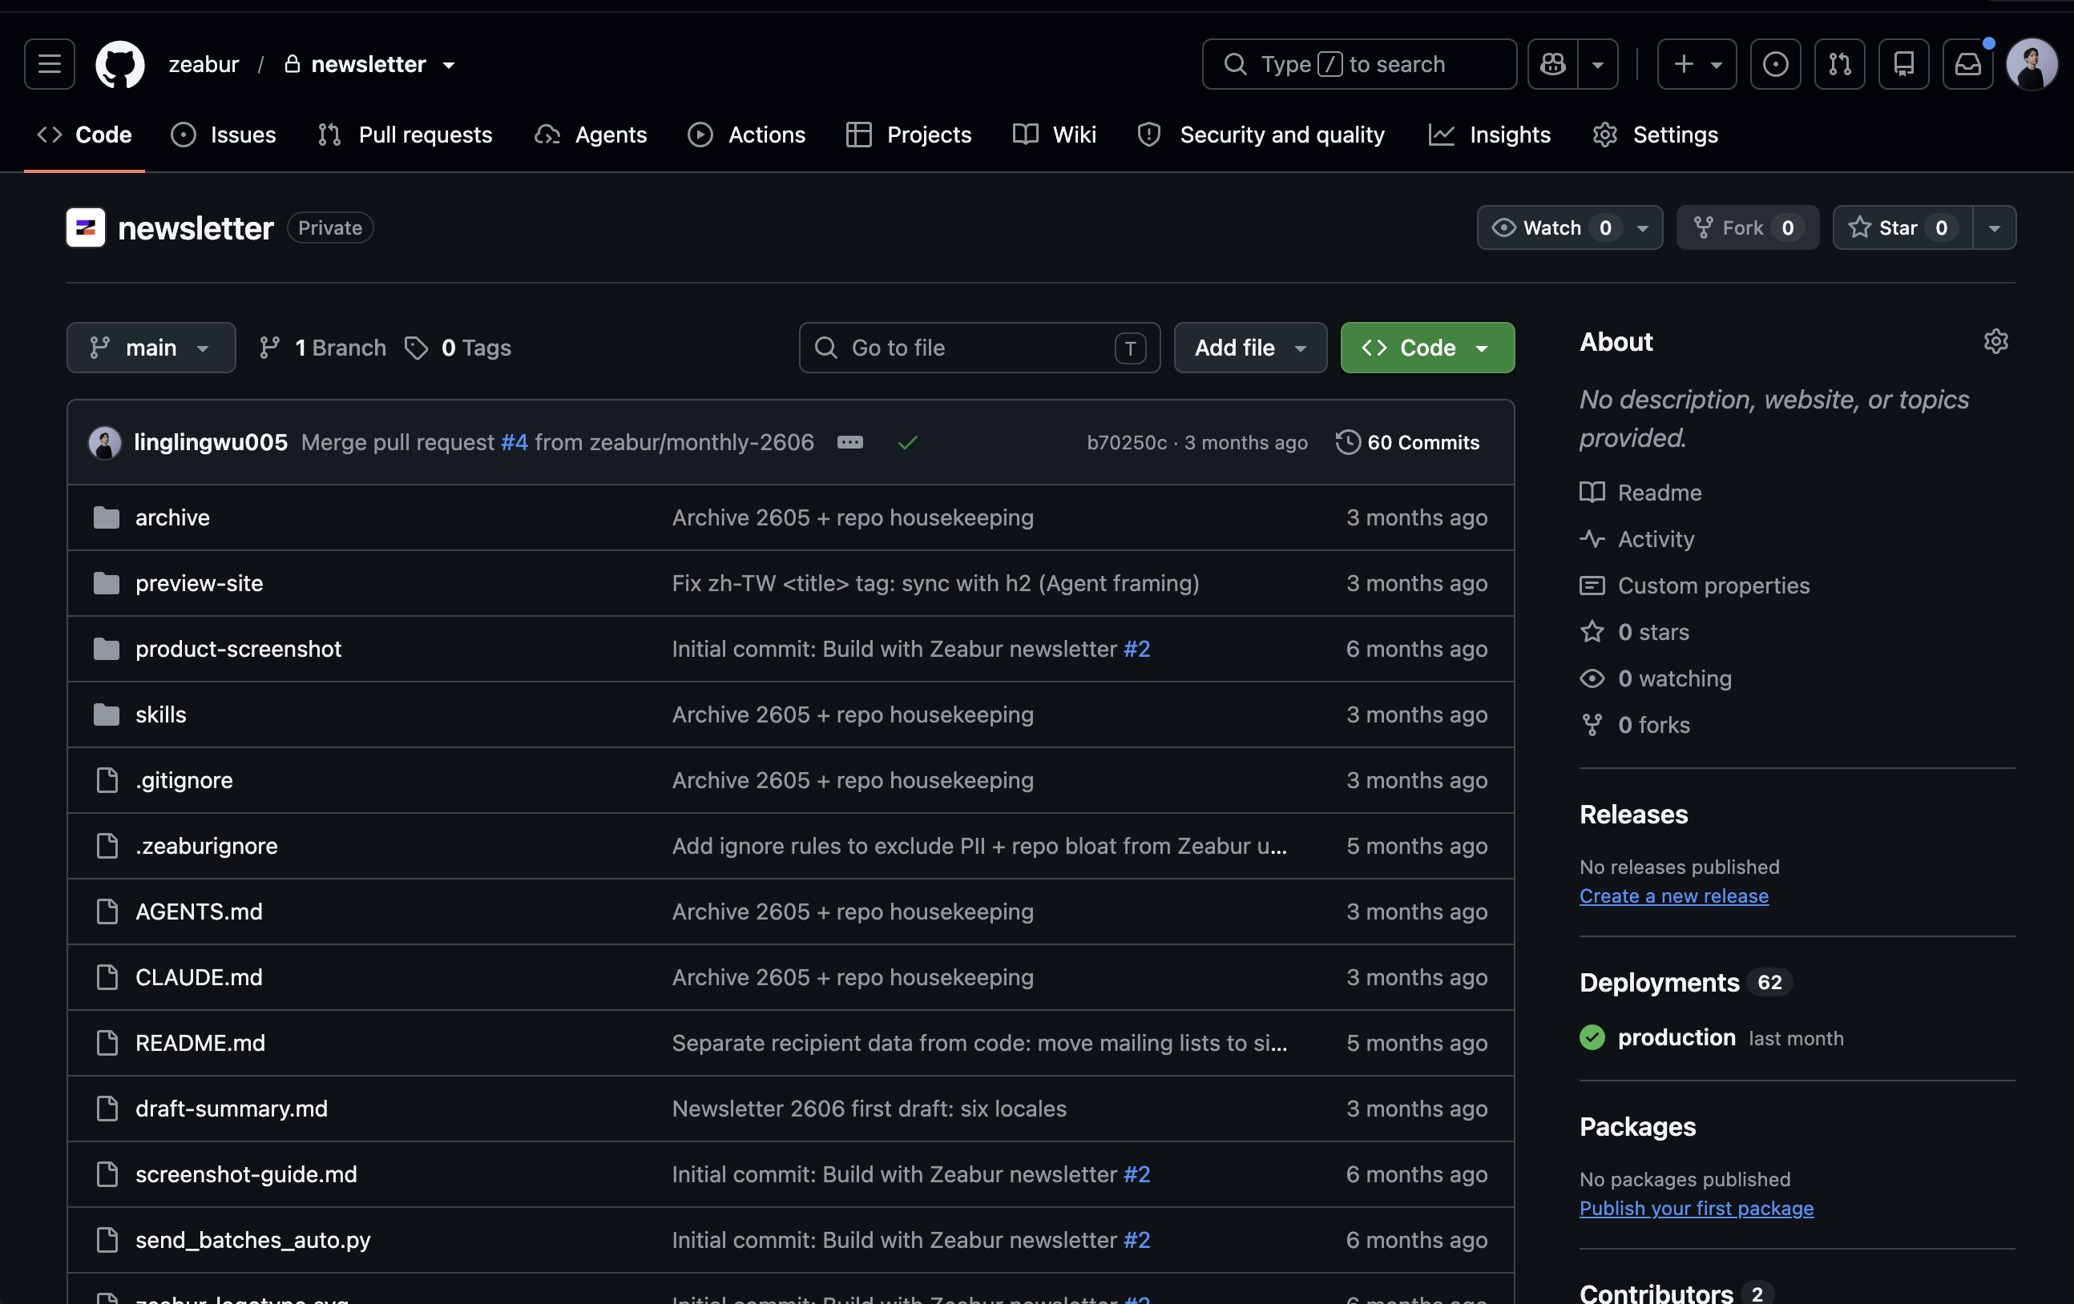The width and height of the screenshot is (2074, 1304).
Task: Focus the Go to file search box
Action: [979, 348]
